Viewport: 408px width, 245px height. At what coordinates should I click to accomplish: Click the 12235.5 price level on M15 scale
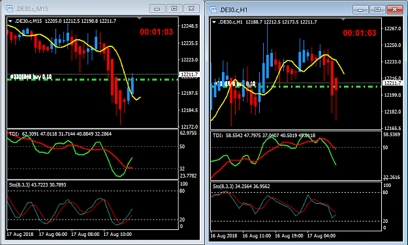point(189,43)
